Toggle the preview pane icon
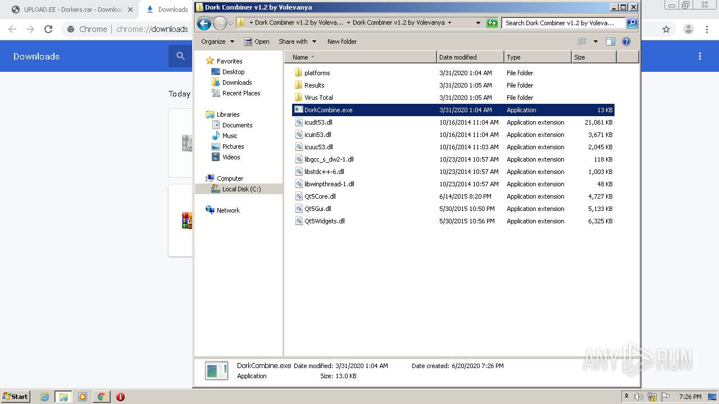This screenshot has width=719, height=404. tap(611, 42)
